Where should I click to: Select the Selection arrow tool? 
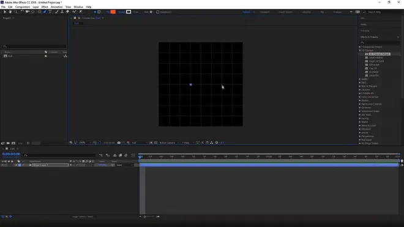pos(5,12)
